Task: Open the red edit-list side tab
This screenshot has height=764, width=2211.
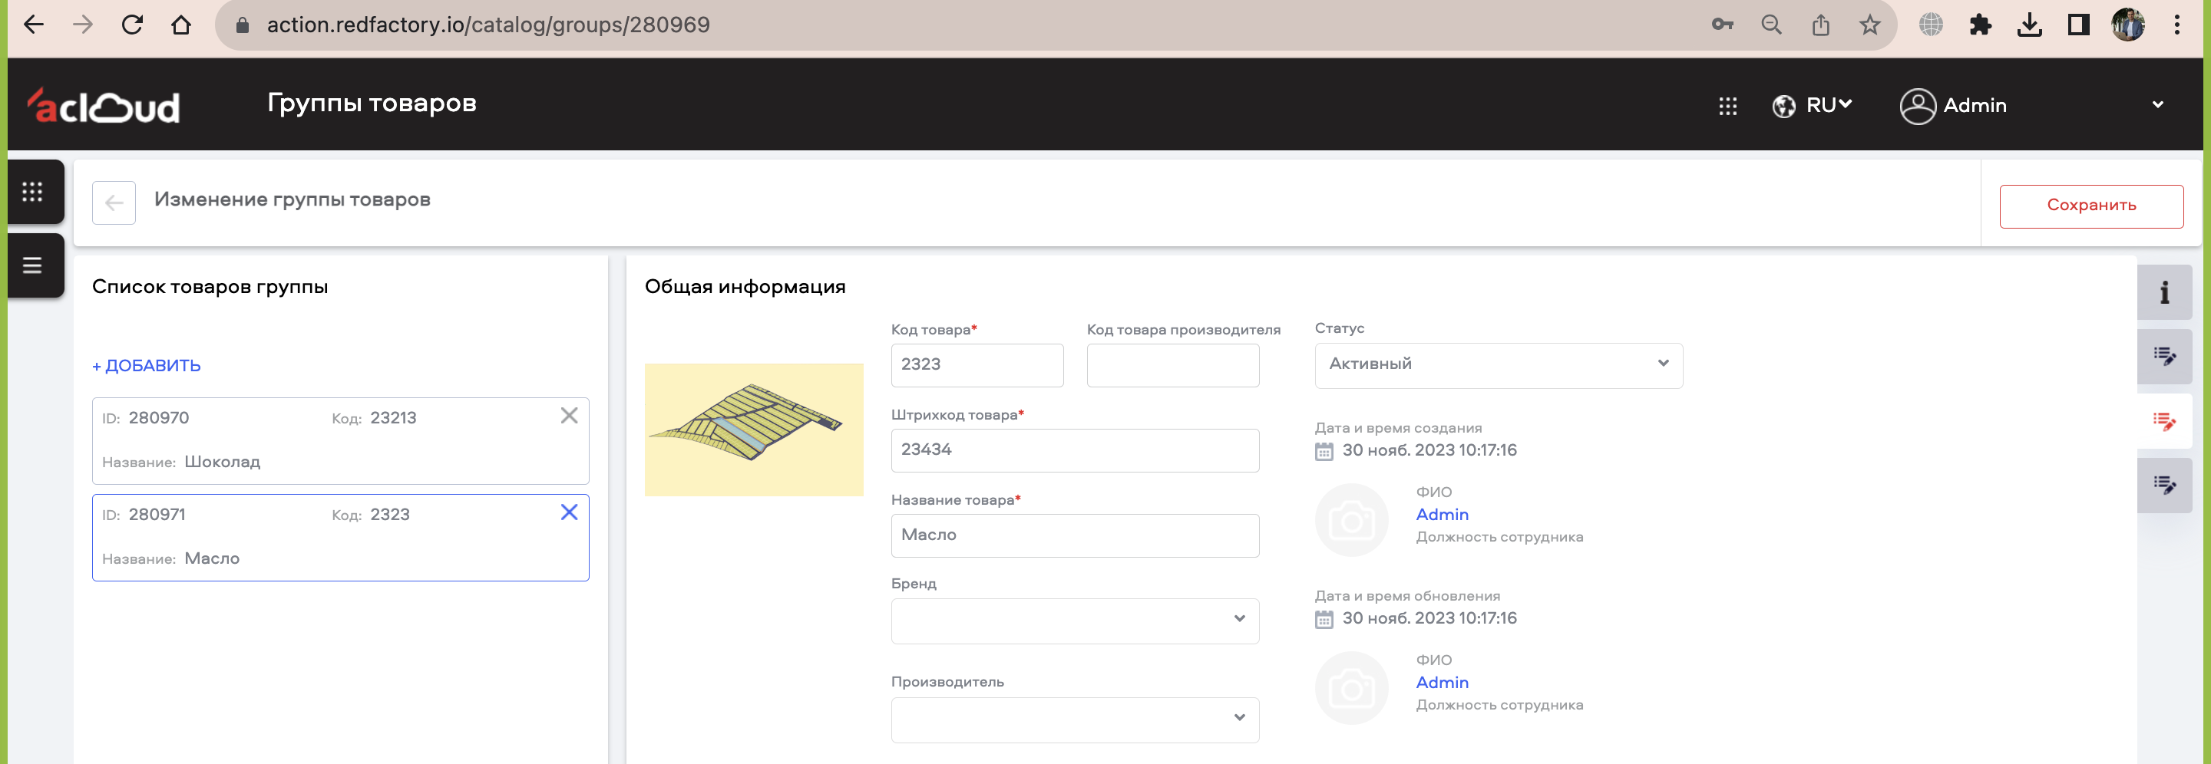Action: pos(2164,421)
